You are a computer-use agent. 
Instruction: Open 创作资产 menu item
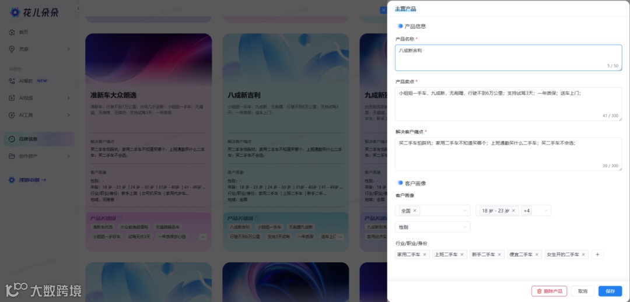tap(39, 156)
